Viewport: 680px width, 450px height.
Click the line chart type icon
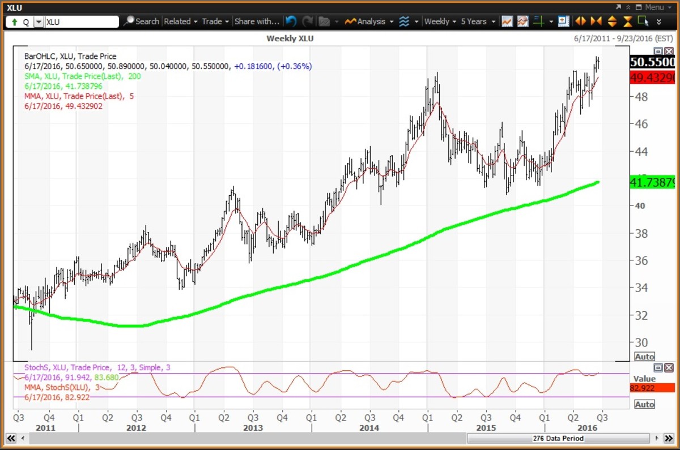[507, 22]
